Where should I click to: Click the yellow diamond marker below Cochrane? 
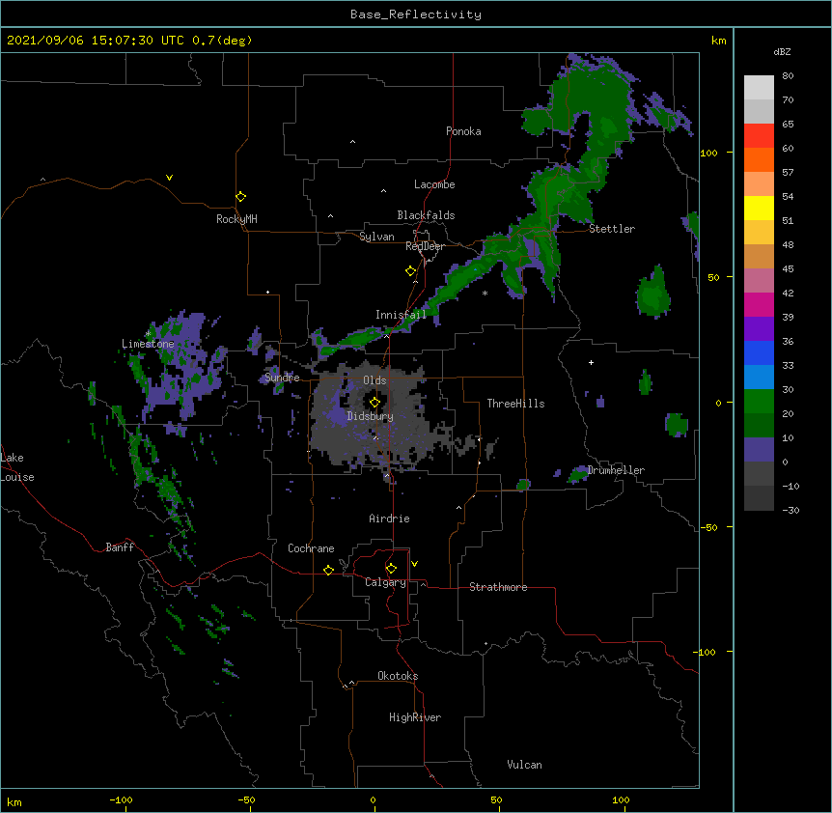pyautogui.click(x=328, y=570)
